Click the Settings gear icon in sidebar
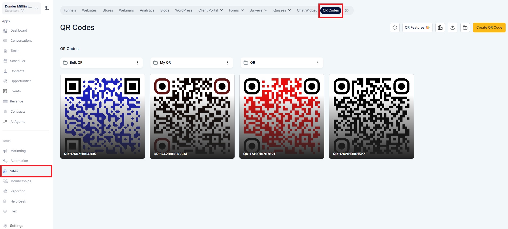 coord(5,226)
